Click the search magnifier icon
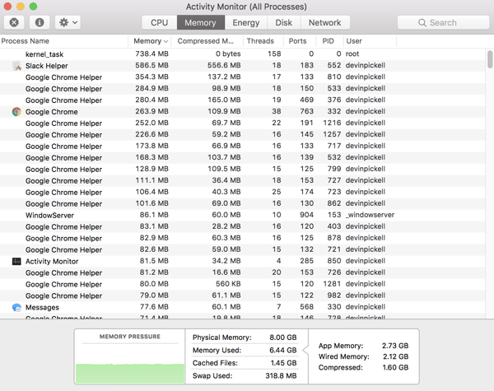The height and width of the screenshot is (391, 494). 422,23
